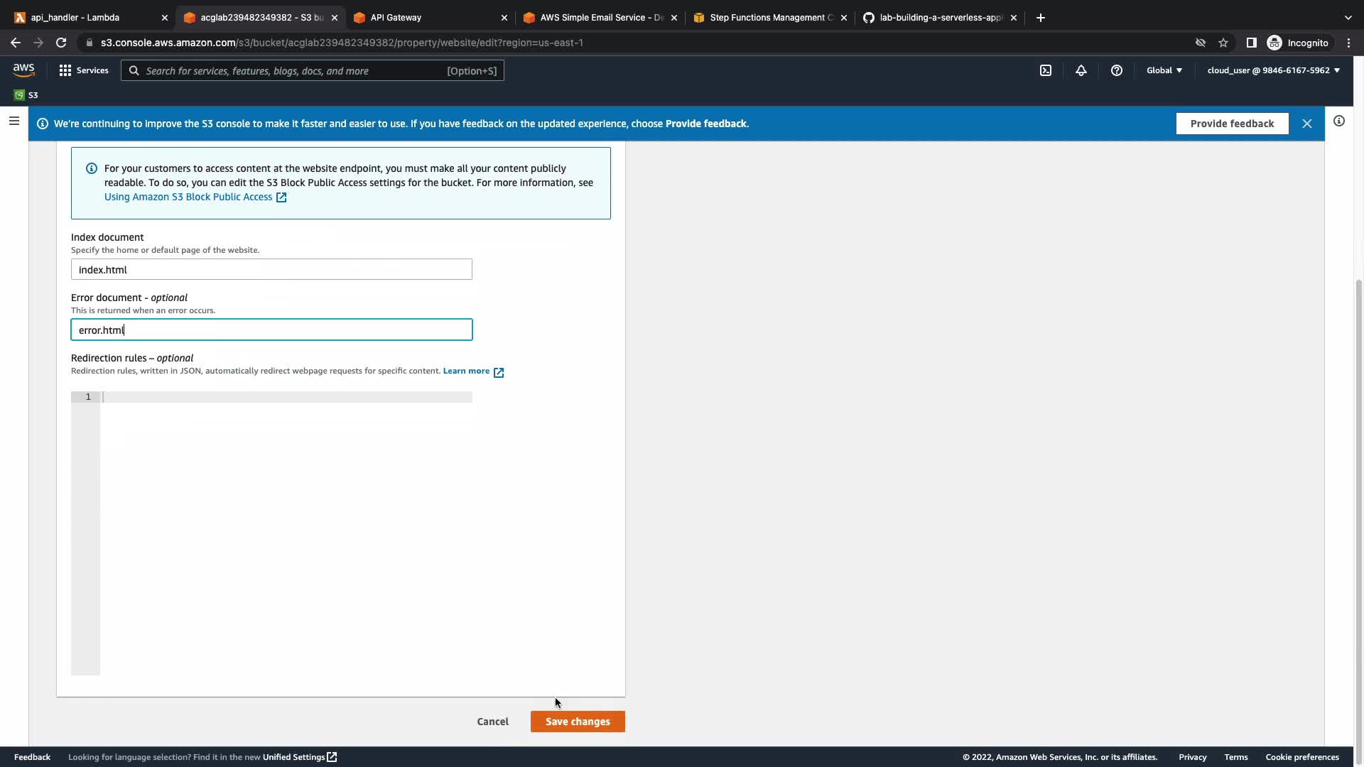Open Using Amazon S3 Block Public Access link
This screenshot has width=1364, height=767.
[188, 197]
